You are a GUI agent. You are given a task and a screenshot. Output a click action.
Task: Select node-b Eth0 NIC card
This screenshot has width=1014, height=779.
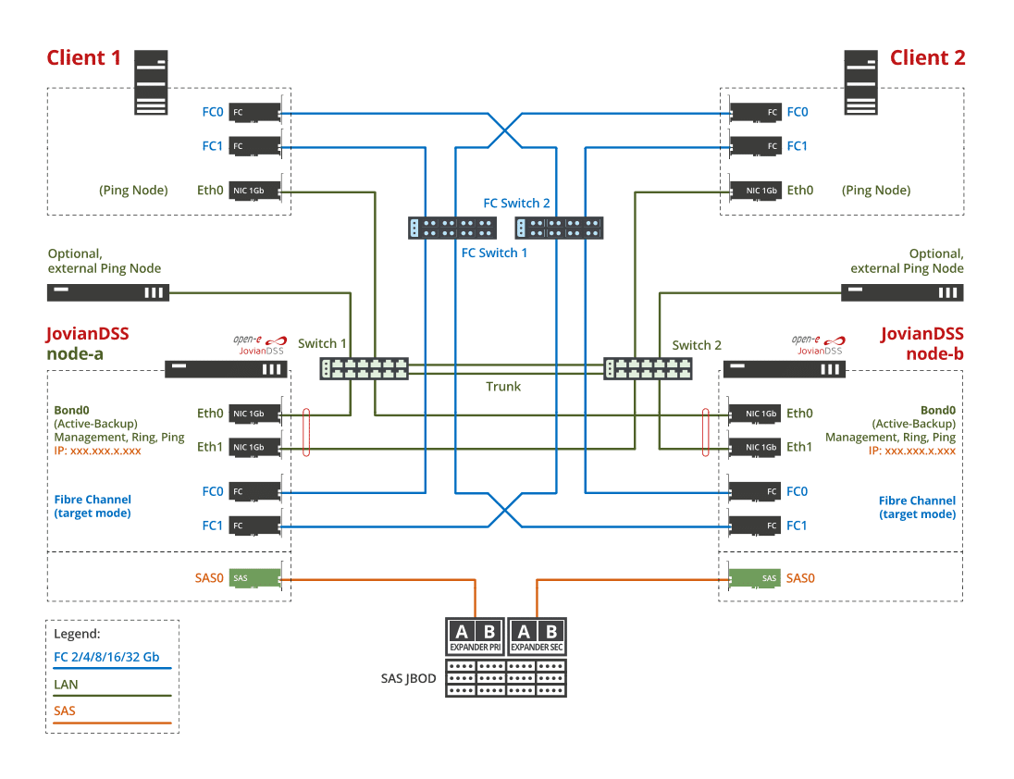click(x=755, y=414)
